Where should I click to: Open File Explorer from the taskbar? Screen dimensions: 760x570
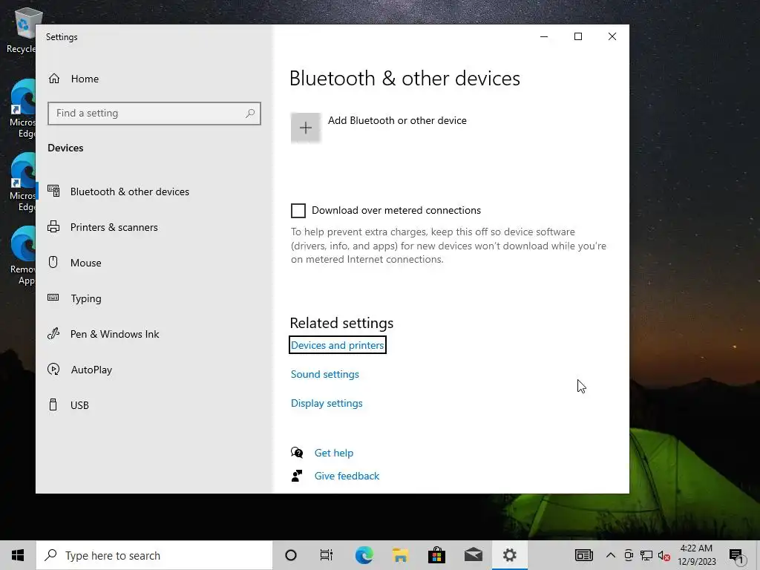[x=400, y=555]
